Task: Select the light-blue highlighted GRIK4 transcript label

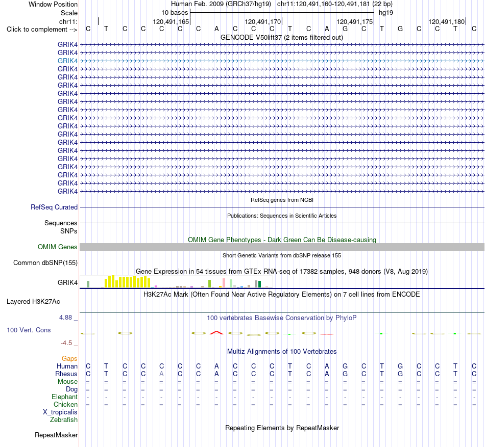Action: 67,61
